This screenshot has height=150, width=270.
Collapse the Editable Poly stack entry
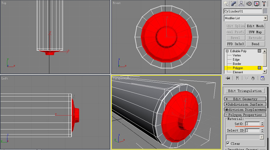click(x=227, y=51)
